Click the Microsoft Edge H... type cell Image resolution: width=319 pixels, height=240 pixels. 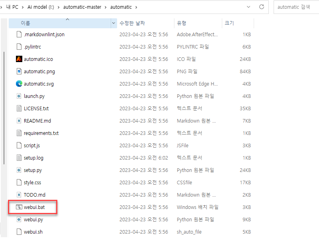tap(197, 84)
